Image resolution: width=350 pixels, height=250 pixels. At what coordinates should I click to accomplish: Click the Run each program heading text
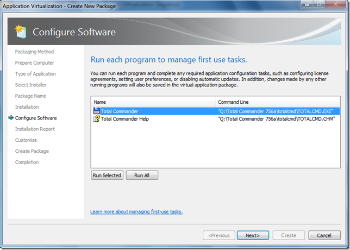point(168,60)
